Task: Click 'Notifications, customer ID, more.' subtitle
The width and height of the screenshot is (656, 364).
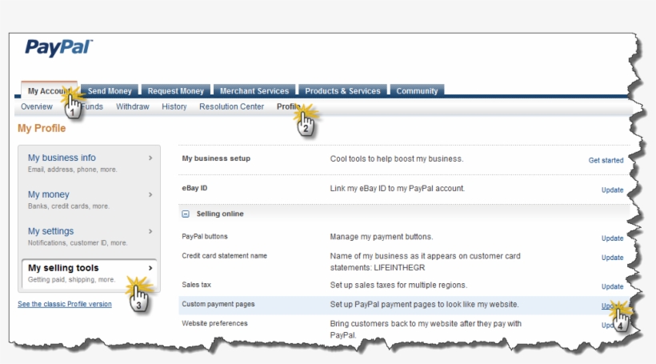Action: (x=78, y=243)
